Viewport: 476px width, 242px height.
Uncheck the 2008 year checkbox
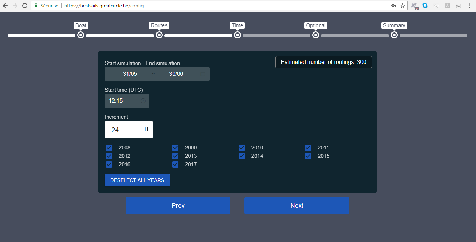pyautogui.click(x=109, y=148)
